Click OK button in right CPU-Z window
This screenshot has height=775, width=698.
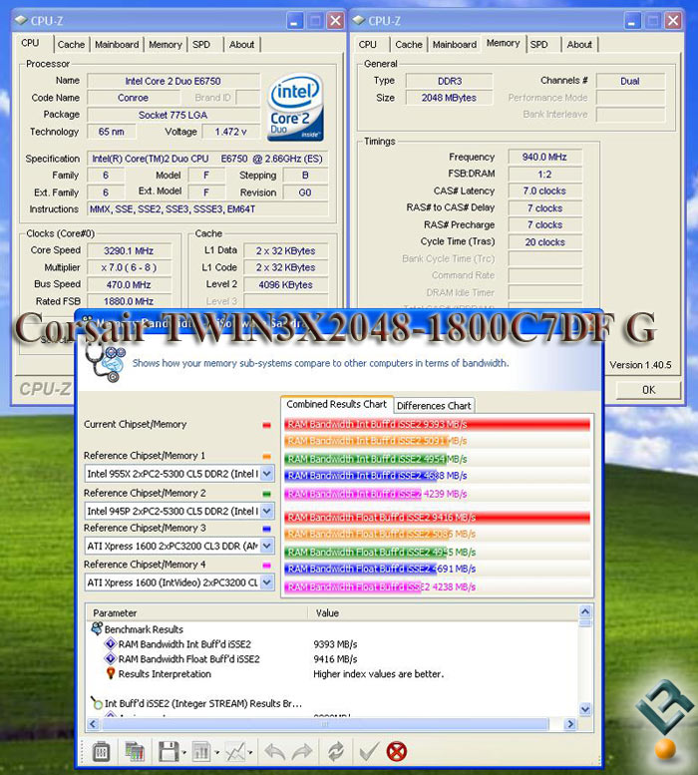[x=648, y=390]
